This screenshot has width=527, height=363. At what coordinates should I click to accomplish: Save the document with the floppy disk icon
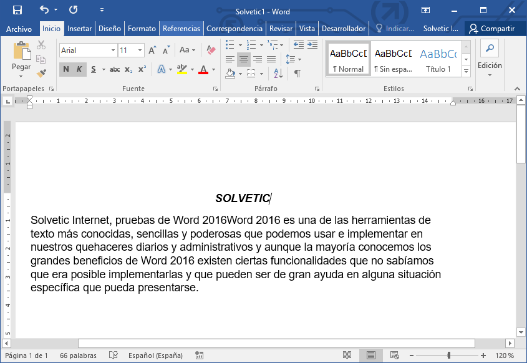(x=17, y=10)
